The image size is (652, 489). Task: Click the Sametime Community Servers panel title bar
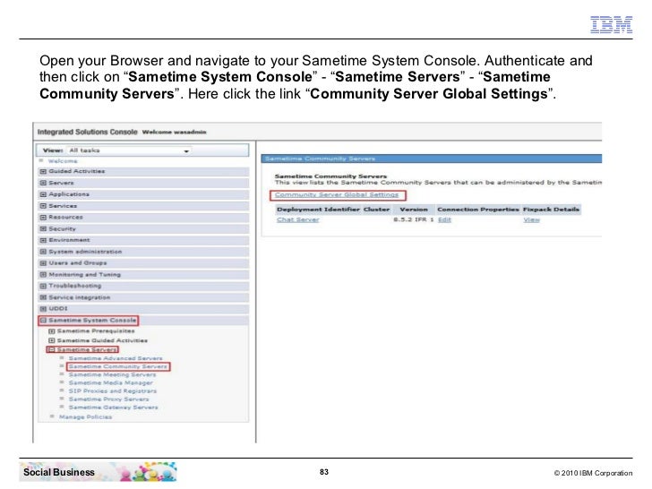click(431, 159)
